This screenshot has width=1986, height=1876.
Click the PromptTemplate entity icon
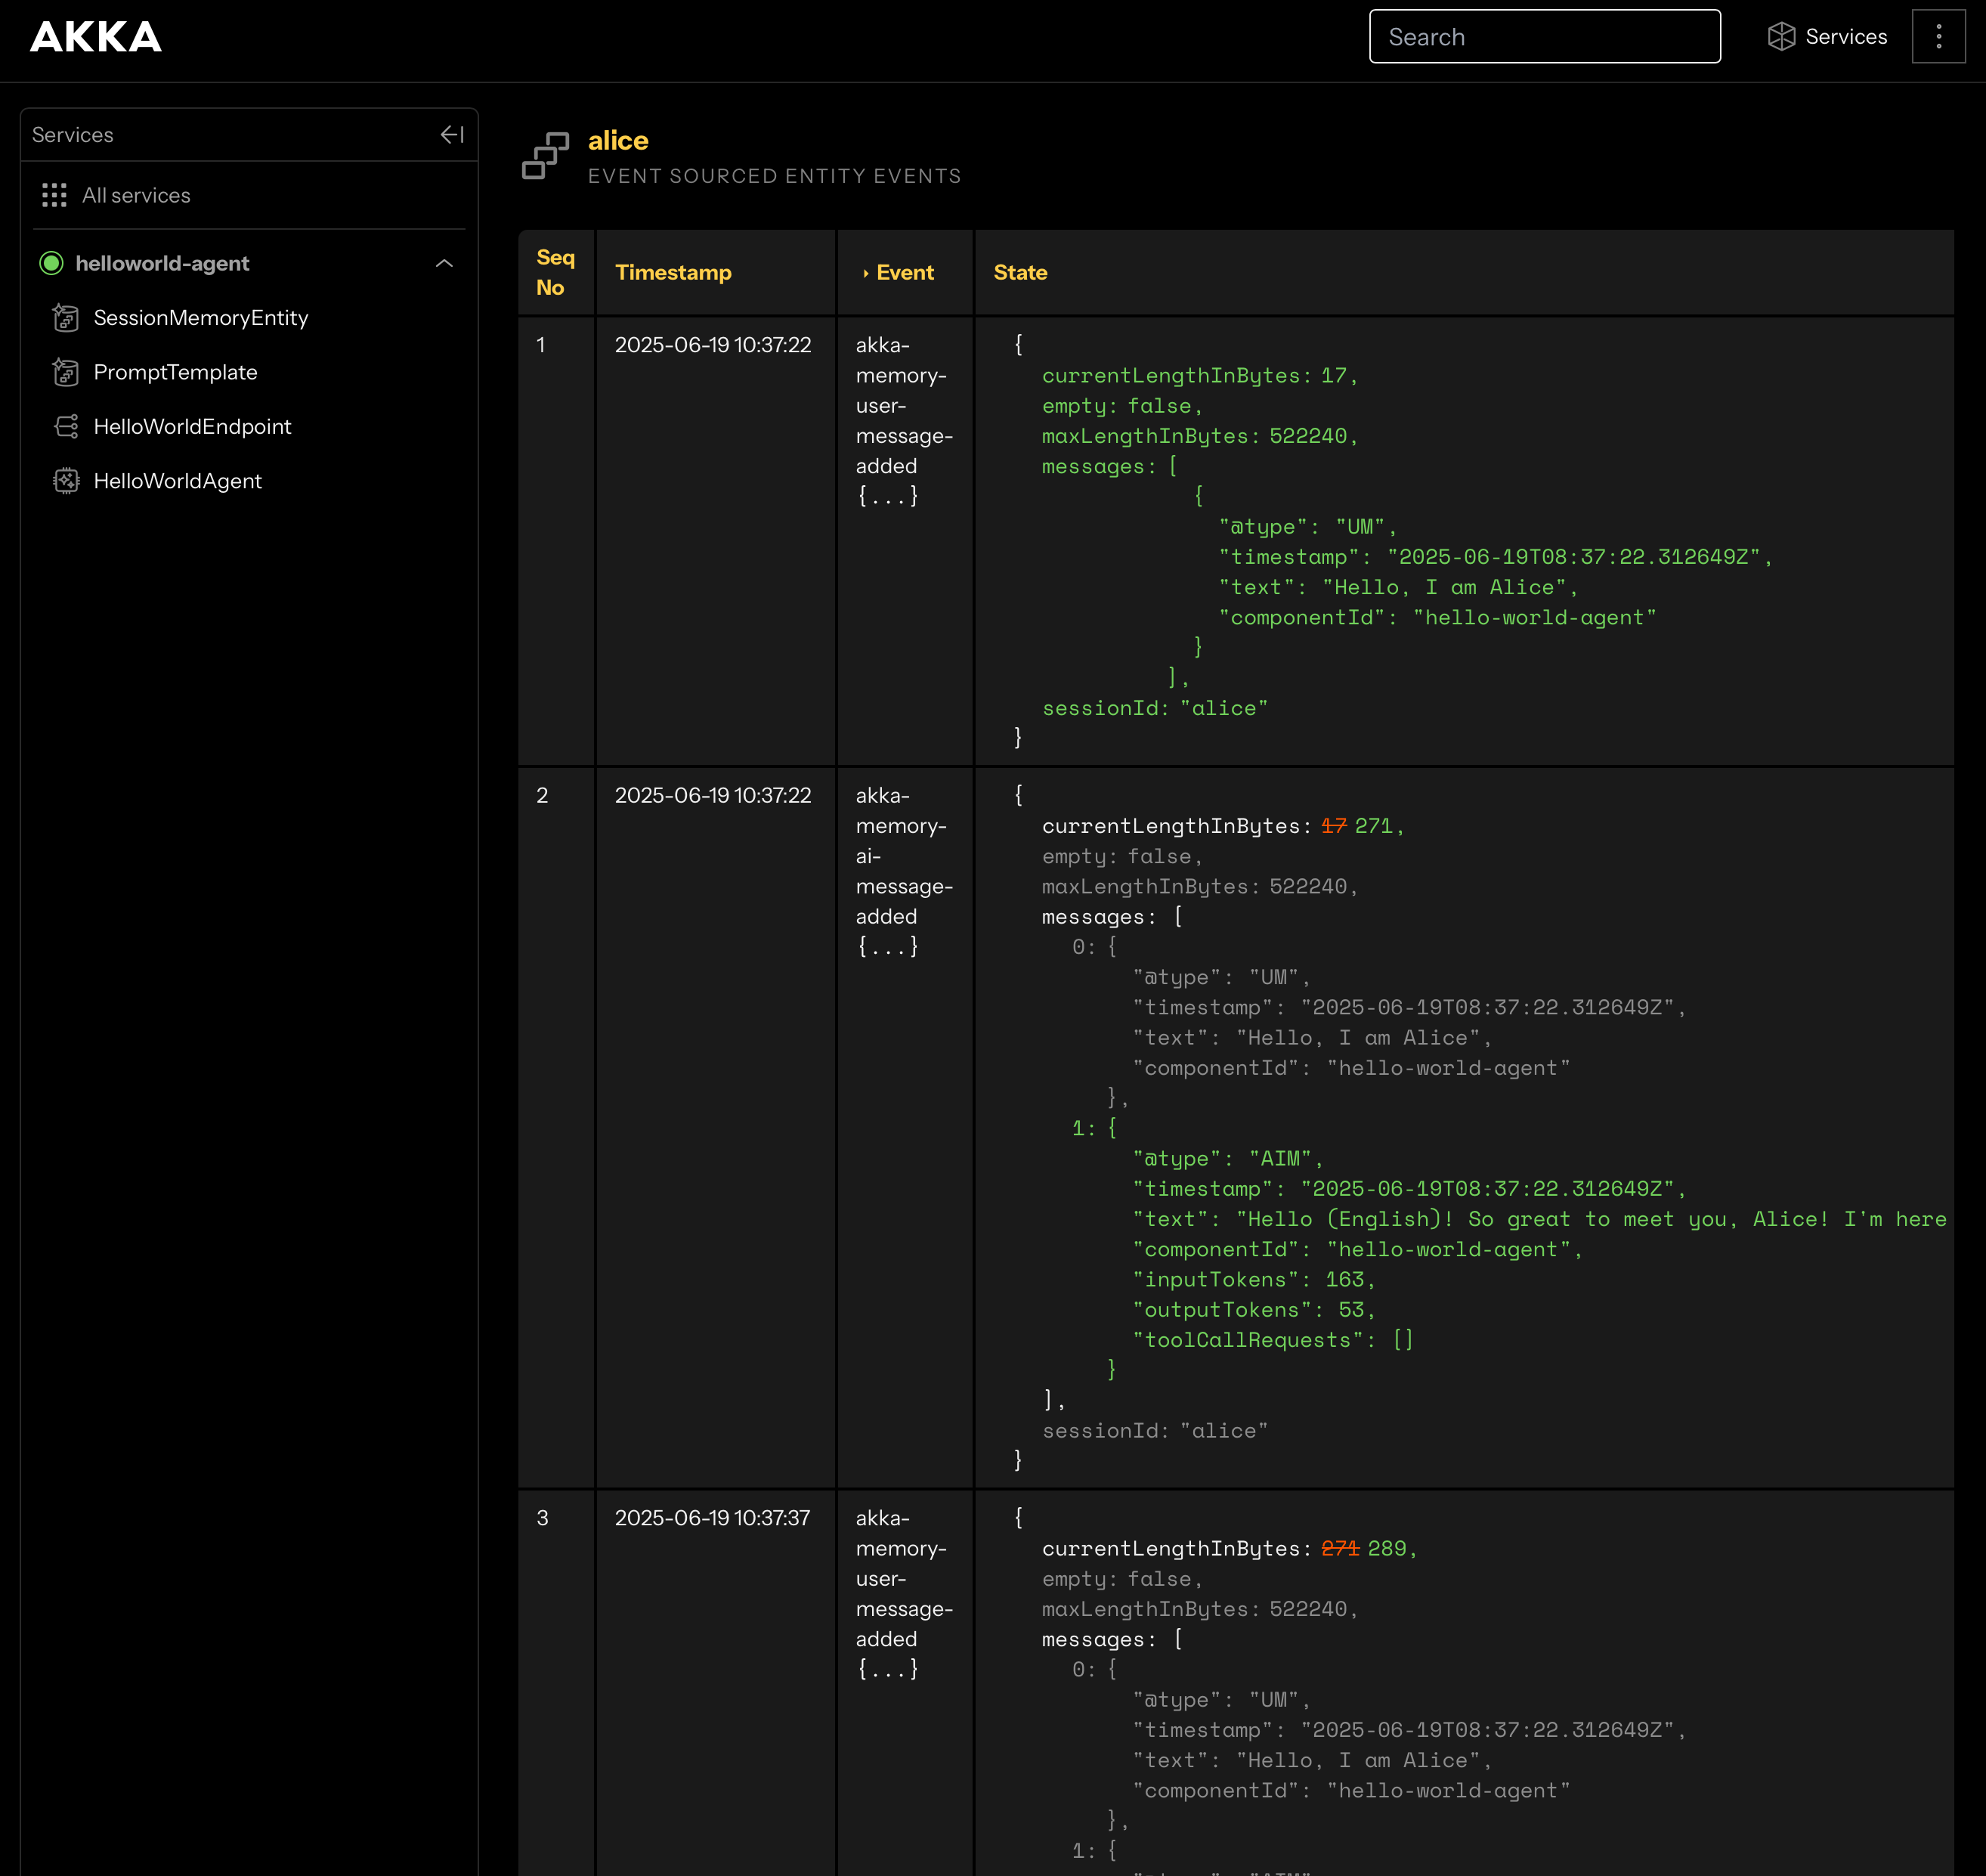pos(66,372)
